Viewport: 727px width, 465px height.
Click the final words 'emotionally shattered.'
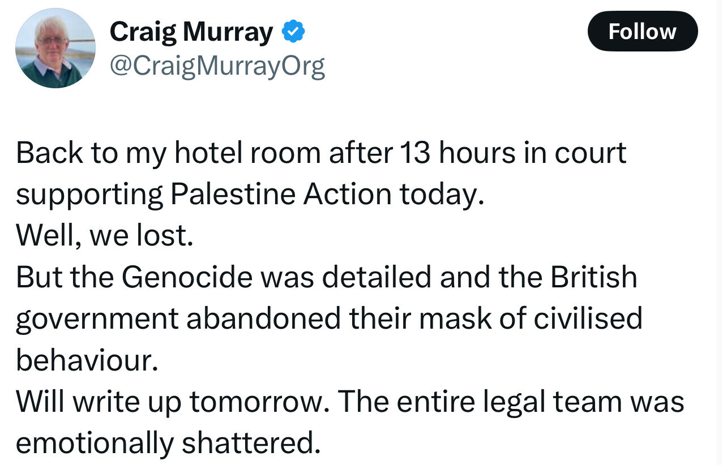point(168,444)
